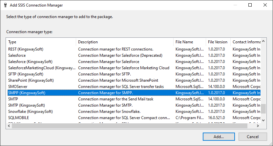This screenshot has width=273, height=146.
Task: Select the SMPP (KingswaySoft) highlighted row
Action: (x=134, y=93)
